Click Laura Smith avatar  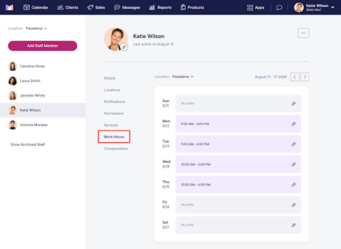[x=13, y=81]
